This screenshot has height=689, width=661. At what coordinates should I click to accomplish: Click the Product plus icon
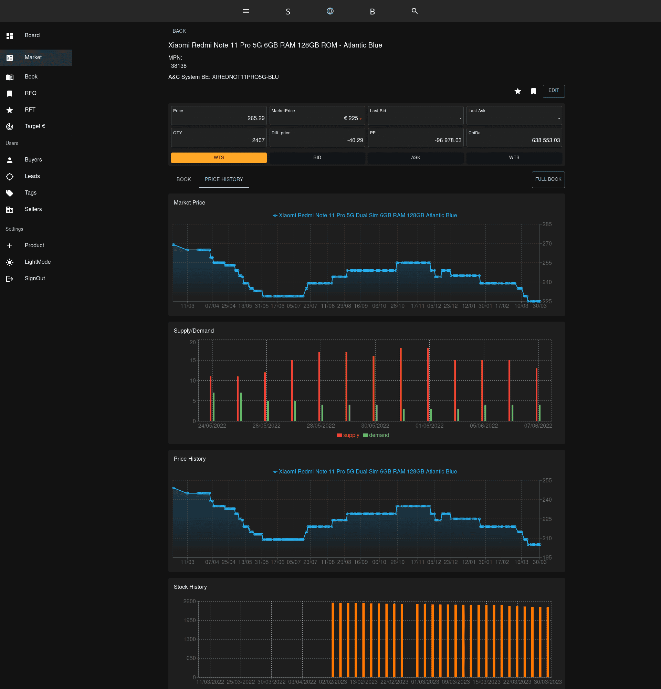click(x=10, y=246)
